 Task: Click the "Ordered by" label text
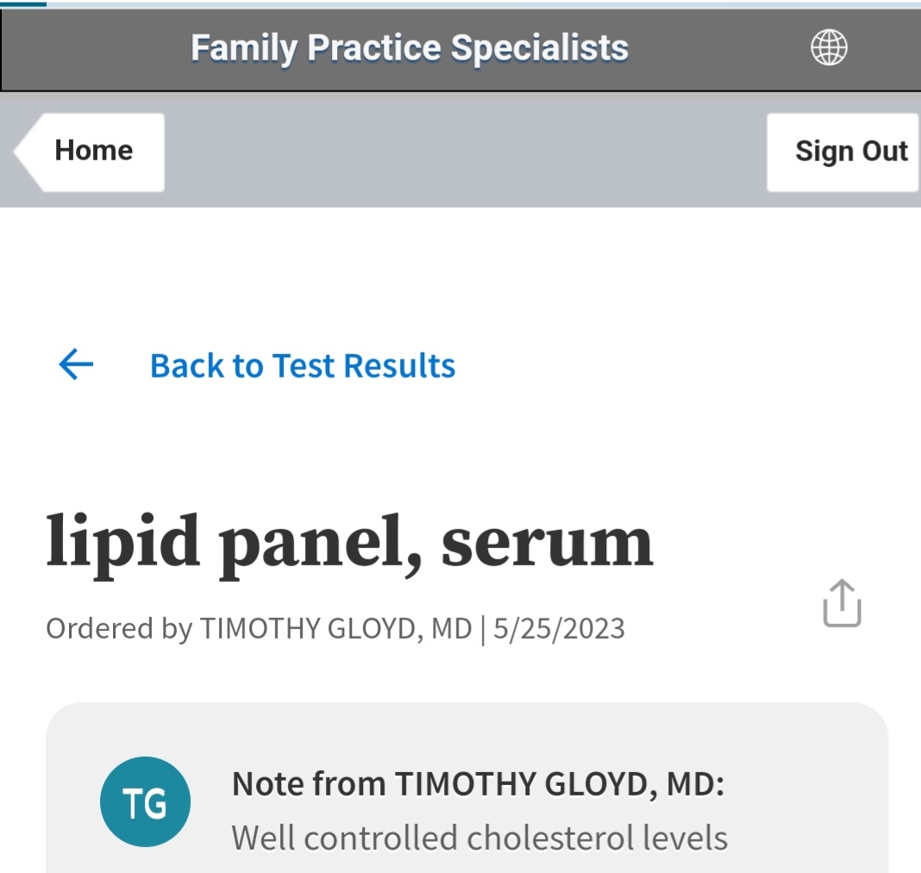tap(118, 629)
